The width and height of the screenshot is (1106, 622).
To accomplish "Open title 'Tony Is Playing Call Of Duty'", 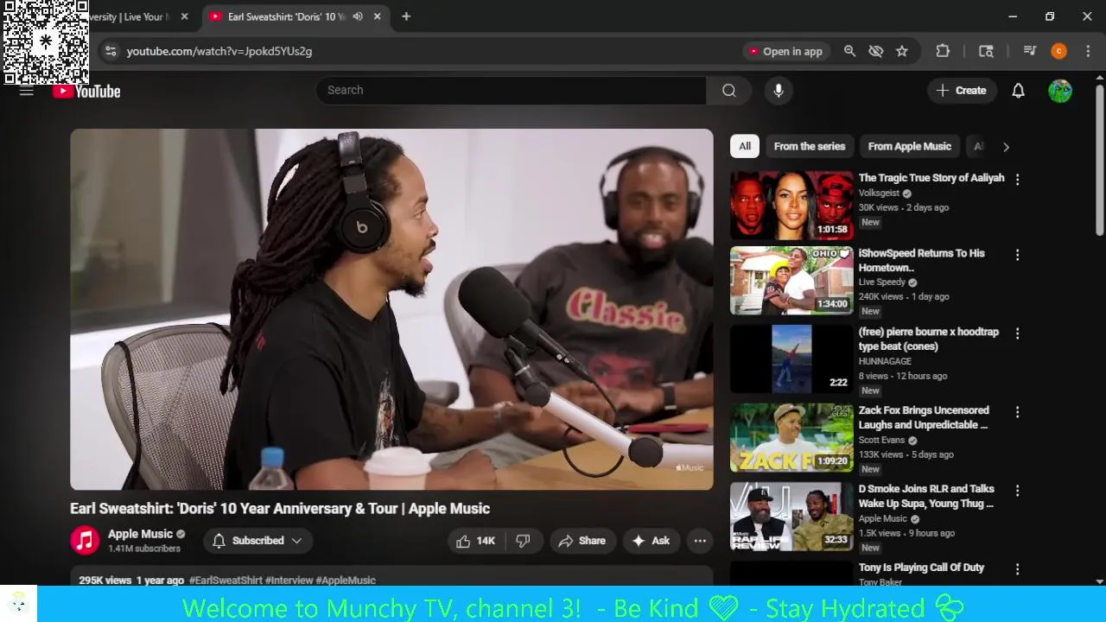I will [x=921, y=568].
